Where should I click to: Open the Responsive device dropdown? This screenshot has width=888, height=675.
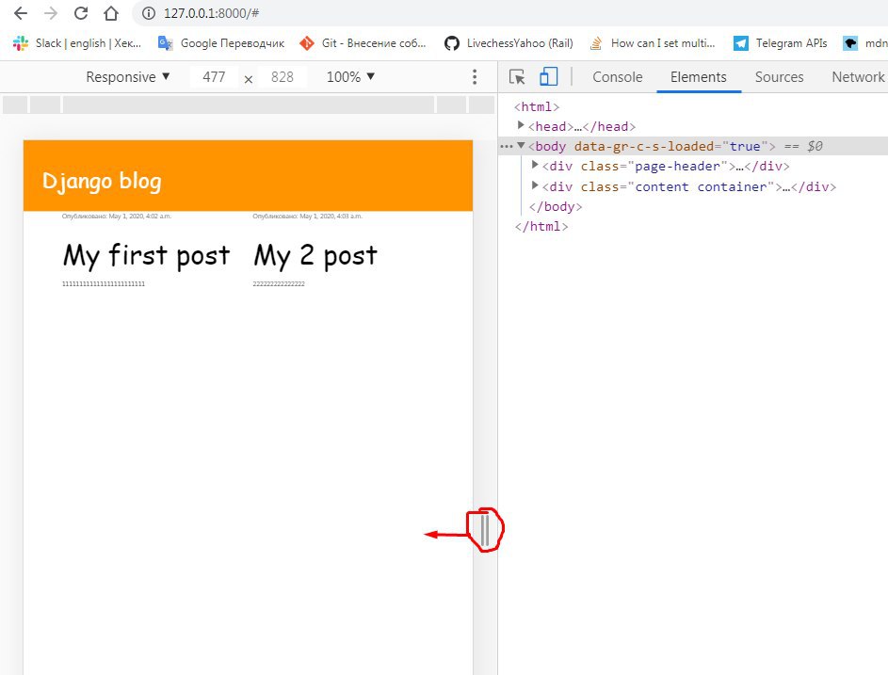127,76
